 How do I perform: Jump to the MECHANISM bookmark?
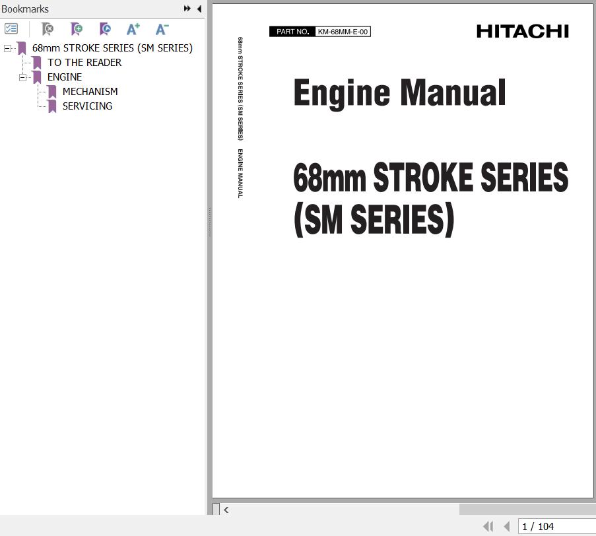(x=90, y=91)
